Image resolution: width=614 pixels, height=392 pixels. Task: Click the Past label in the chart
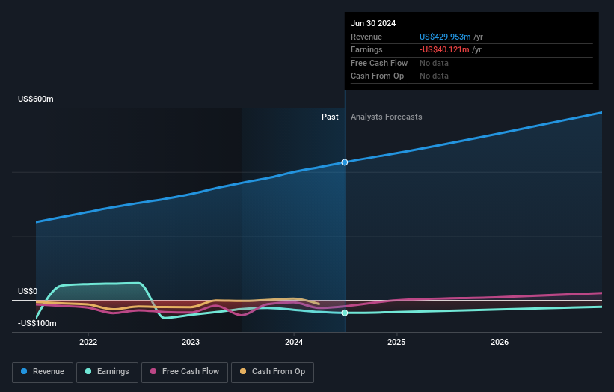pyautogui.click(x=330, y=117)
